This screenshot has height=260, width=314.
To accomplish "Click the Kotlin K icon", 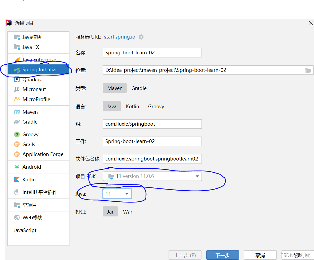I will (17, 179).
